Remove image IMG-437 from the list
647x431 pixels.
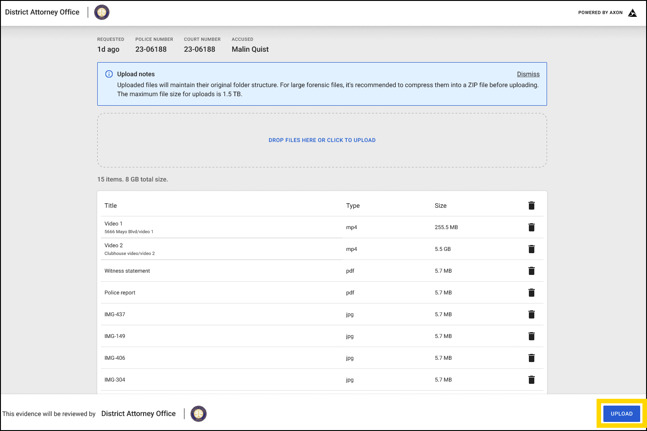pos(531,314)
